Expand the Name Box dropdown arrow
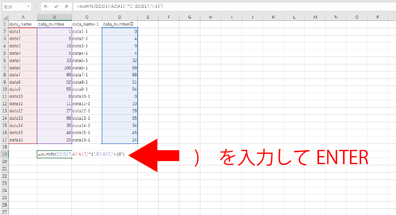 pos(29,7)
